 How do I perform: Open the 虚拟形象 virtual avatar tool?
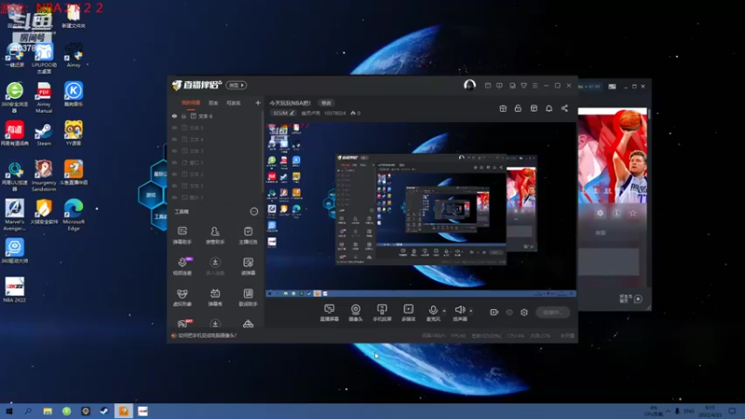(x=182, y=297)
